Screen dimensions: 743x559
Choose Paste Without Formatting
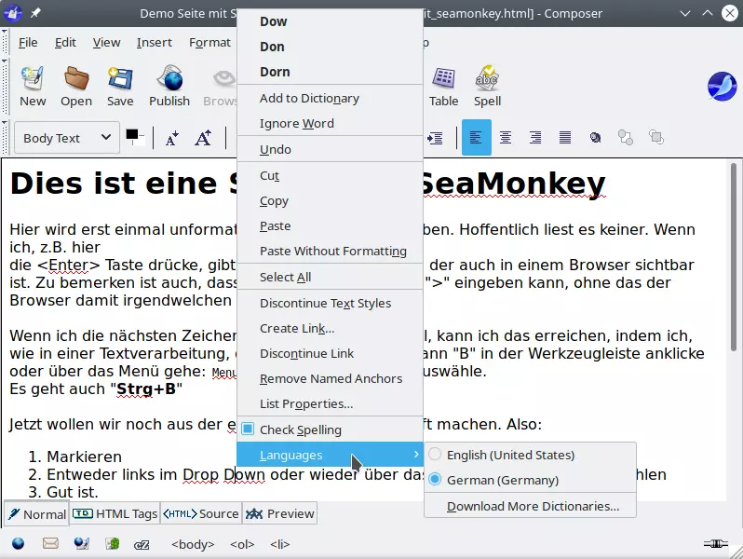point(330,251)
